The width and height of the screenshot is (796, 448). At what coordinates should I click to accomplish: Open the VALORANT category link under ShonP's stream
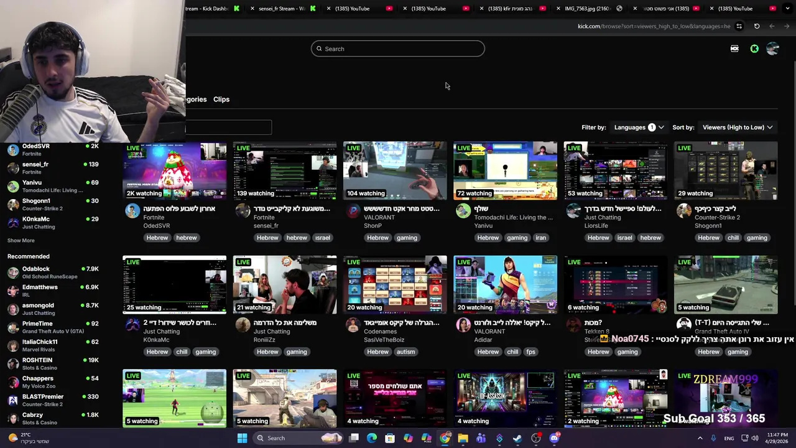tap(379, 217)
